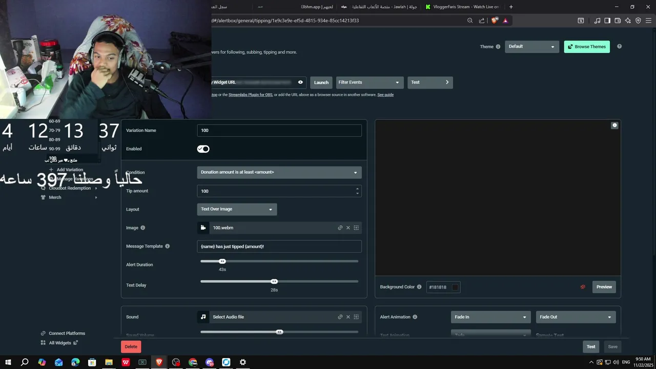Click the Brave VPN shield icon in toolbar

coord(638,20)
